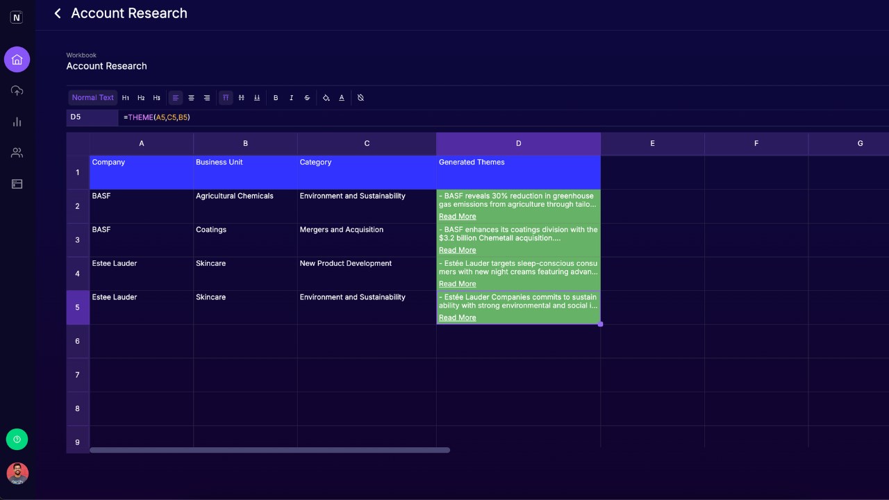Select the Mergers and Acquisition cell
This screenshot has width=889, height=500.
367,240
